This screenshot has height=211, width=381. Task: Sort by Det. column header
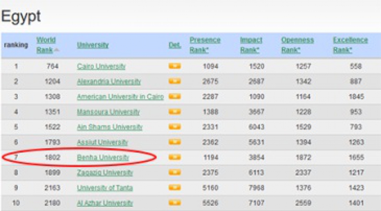coord(175,45)
